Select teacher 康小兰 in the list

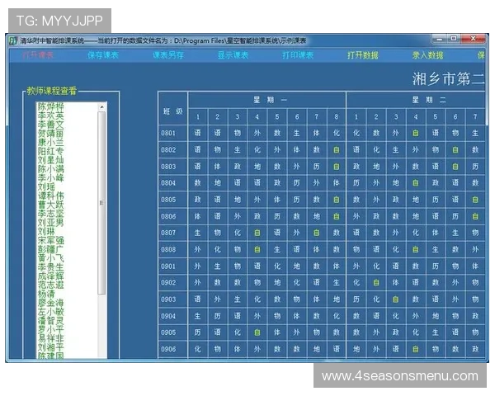tap(50, 143)
